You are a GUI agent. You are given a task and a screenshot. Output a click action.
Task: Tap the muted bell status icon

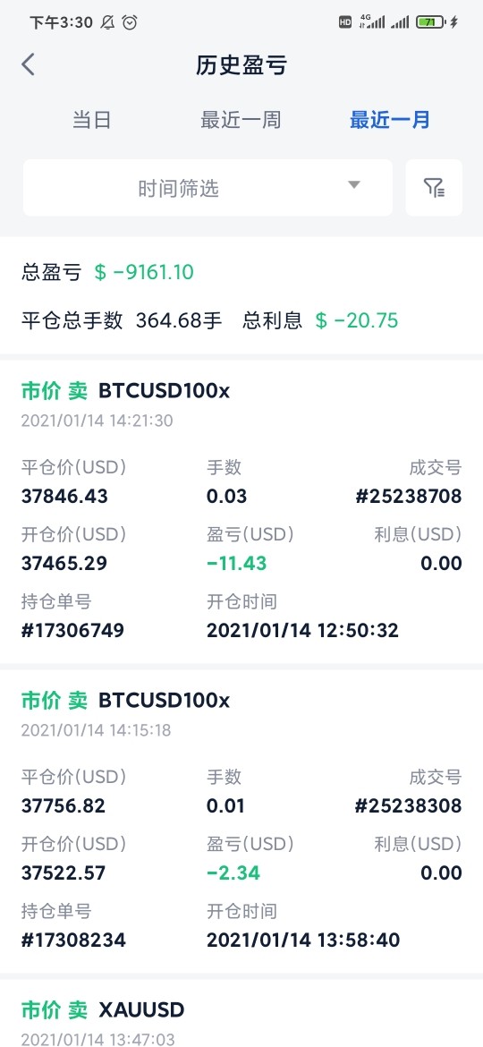click(107, 22)
